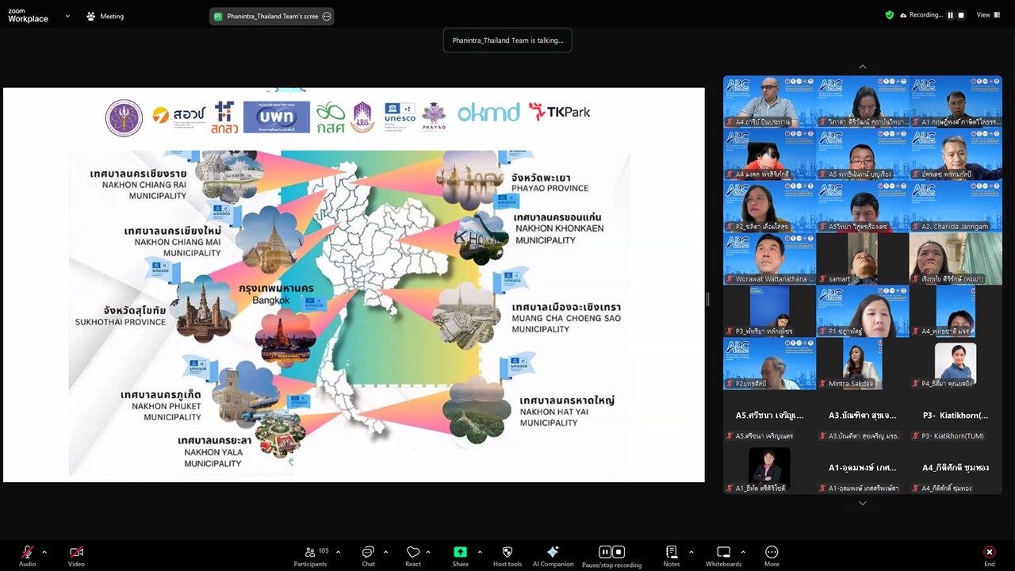Start camera with the Video icon
Screen dimensions: 1015x571
click(76, 552)
